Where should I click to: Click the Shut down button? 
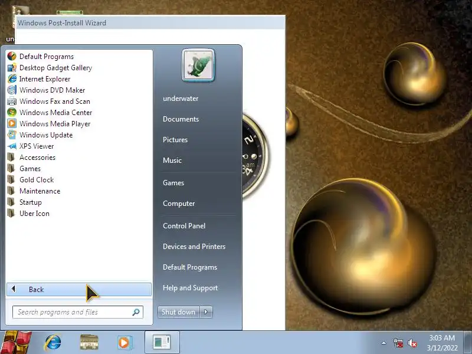[179, 312]
